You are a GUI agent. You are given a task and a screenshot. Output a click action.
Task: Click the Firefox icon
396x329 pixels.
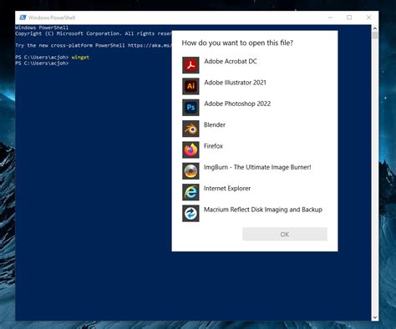click(x=190, y=149)
